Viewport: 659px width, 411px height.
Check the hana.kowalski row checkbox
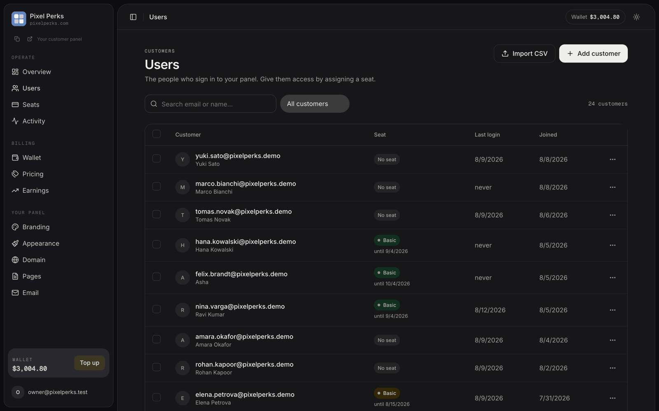click(157, 245)
